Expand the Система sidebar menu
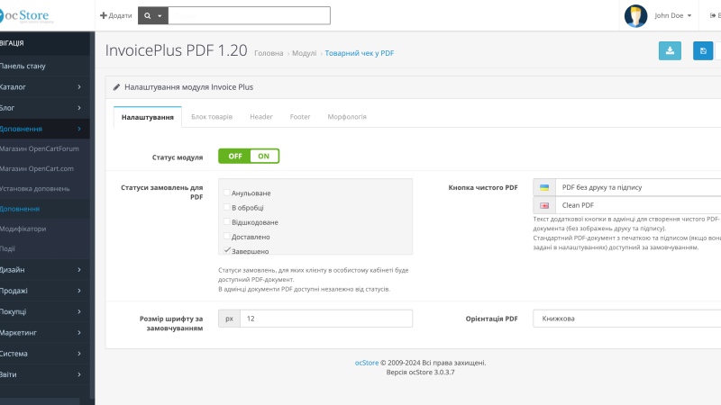This screenshot has height=405, width=721. [x=44, y=354]
